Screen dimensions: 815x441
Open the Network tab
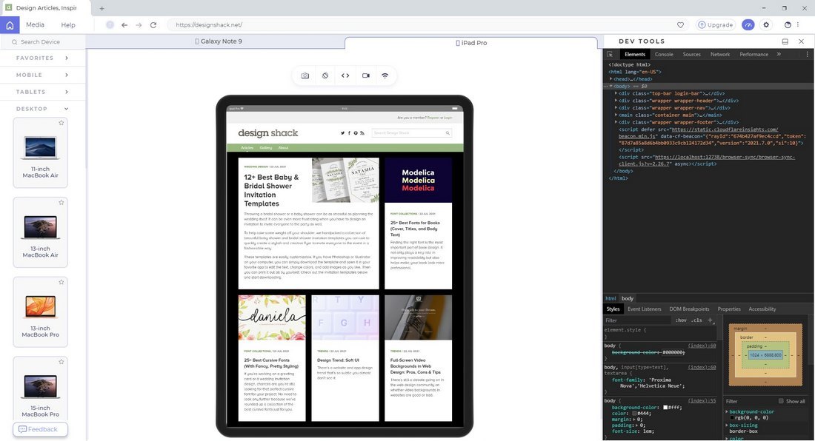(720, 55)
